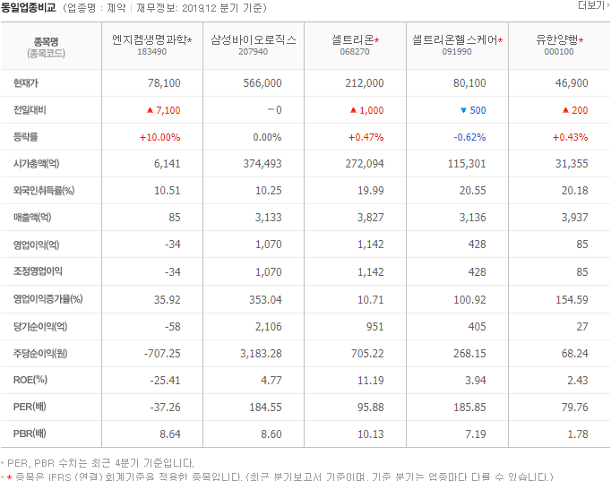Click PER value 79.76

575,407
